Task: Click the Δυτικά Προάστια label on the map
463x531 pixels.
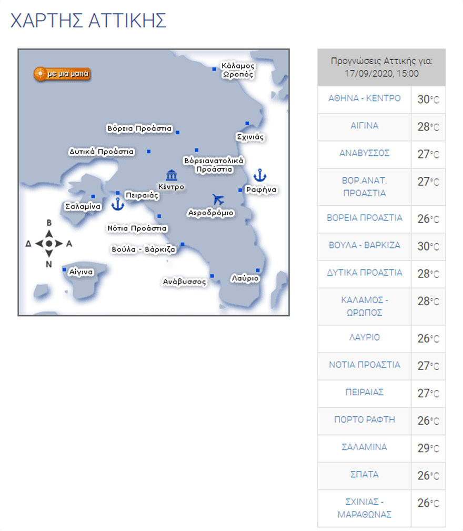Action: [102, 152]
